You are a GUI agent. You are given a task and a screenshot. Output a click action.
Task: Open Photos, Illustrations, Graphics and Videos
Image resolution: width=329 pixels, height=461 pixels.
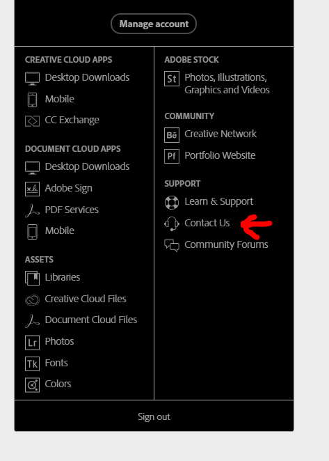click(227, 84)
